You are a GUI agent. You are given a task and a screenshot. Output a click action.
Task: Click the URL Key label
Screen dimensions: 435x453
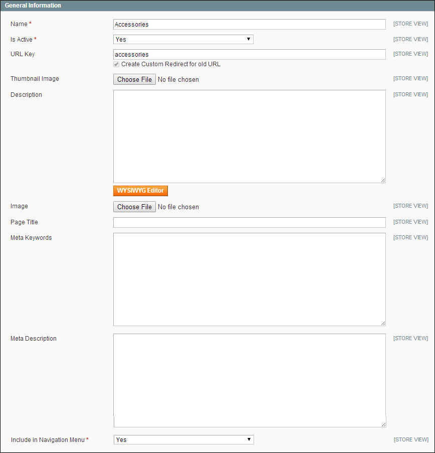click(x=23, y=54)
